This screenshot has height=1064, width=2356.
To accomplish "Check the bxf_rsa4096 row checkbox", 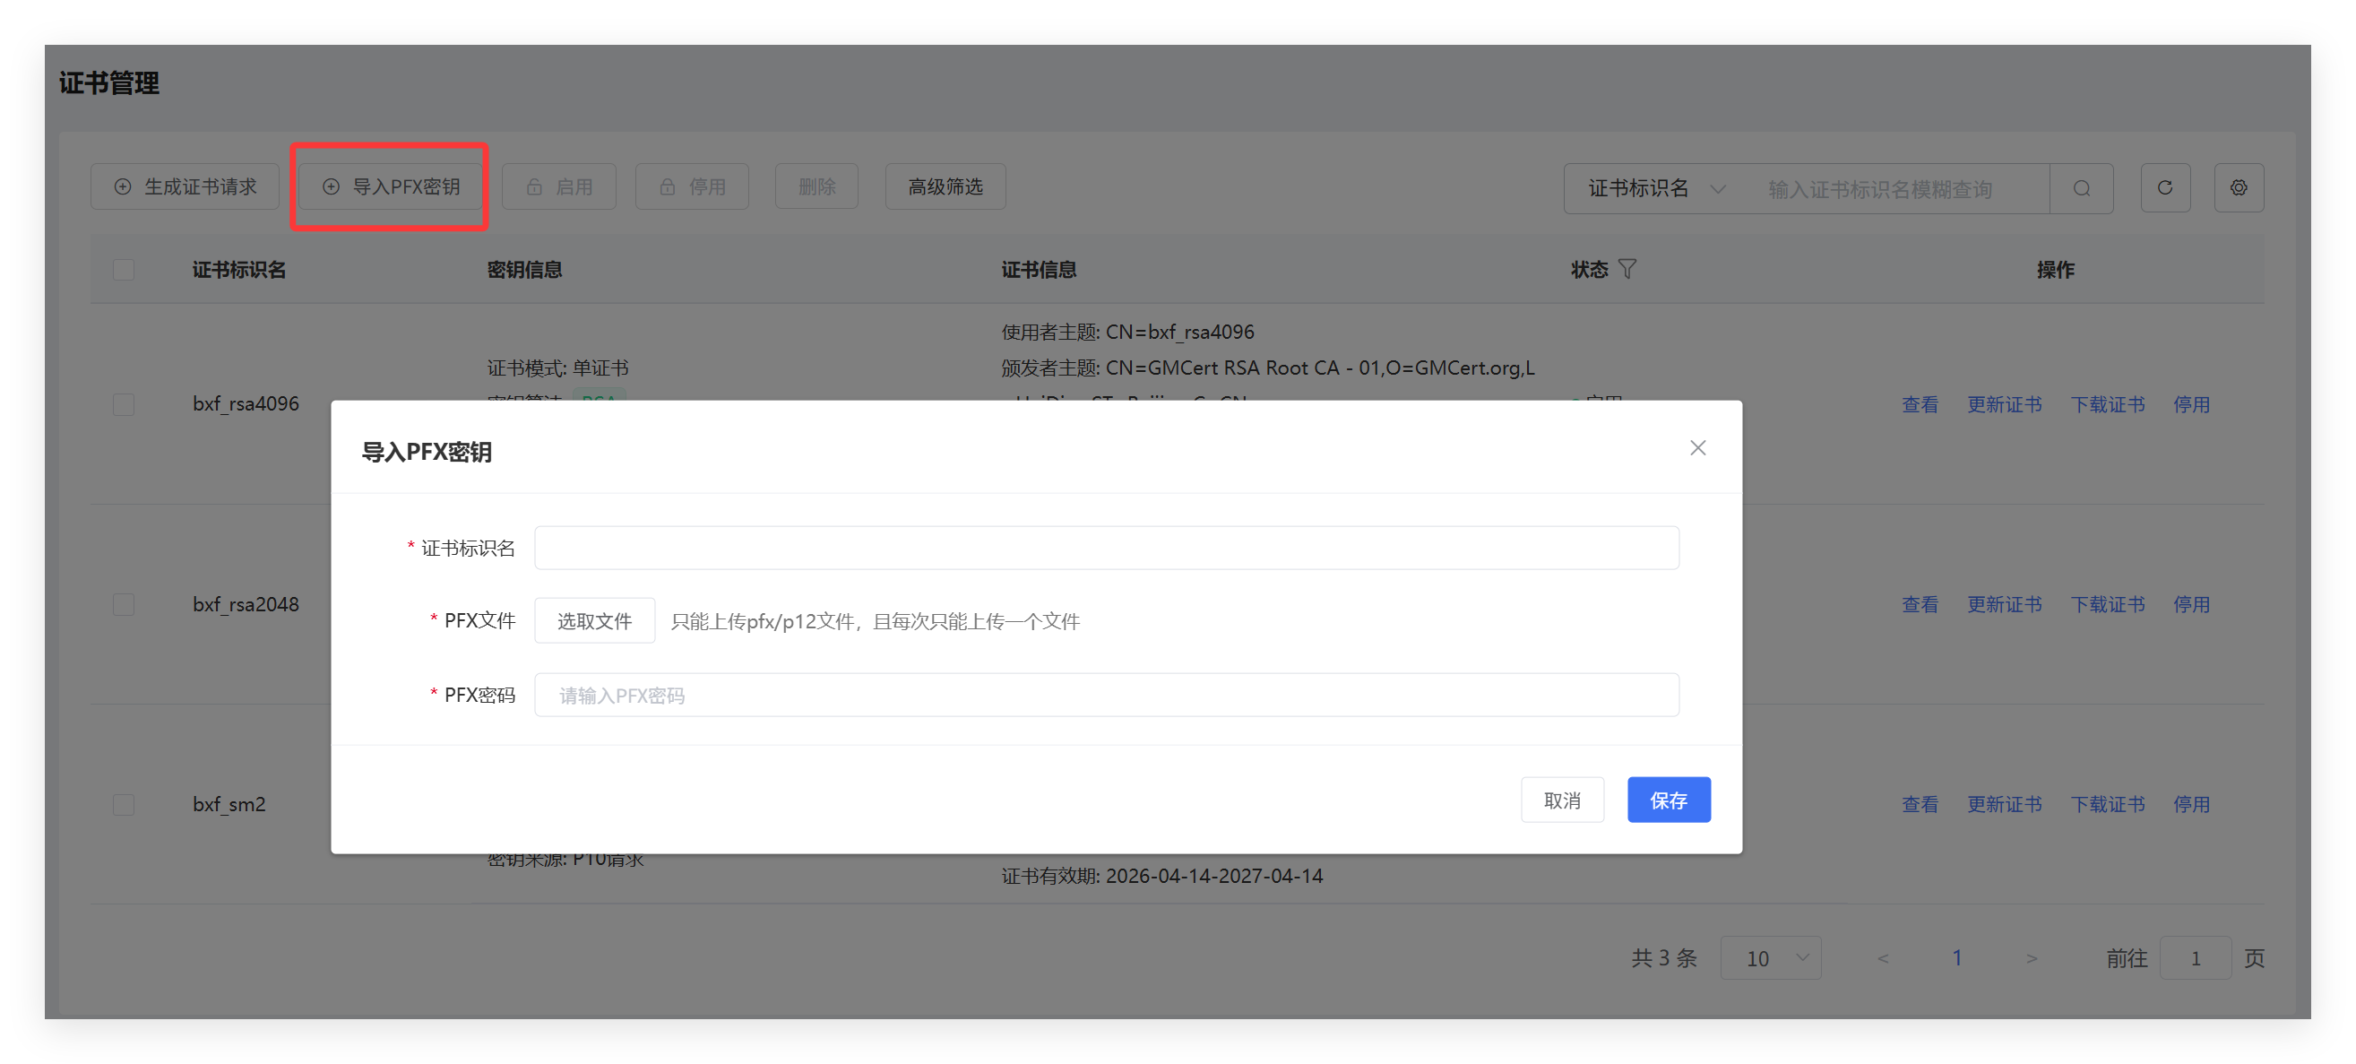I will (x=124, y=404).
